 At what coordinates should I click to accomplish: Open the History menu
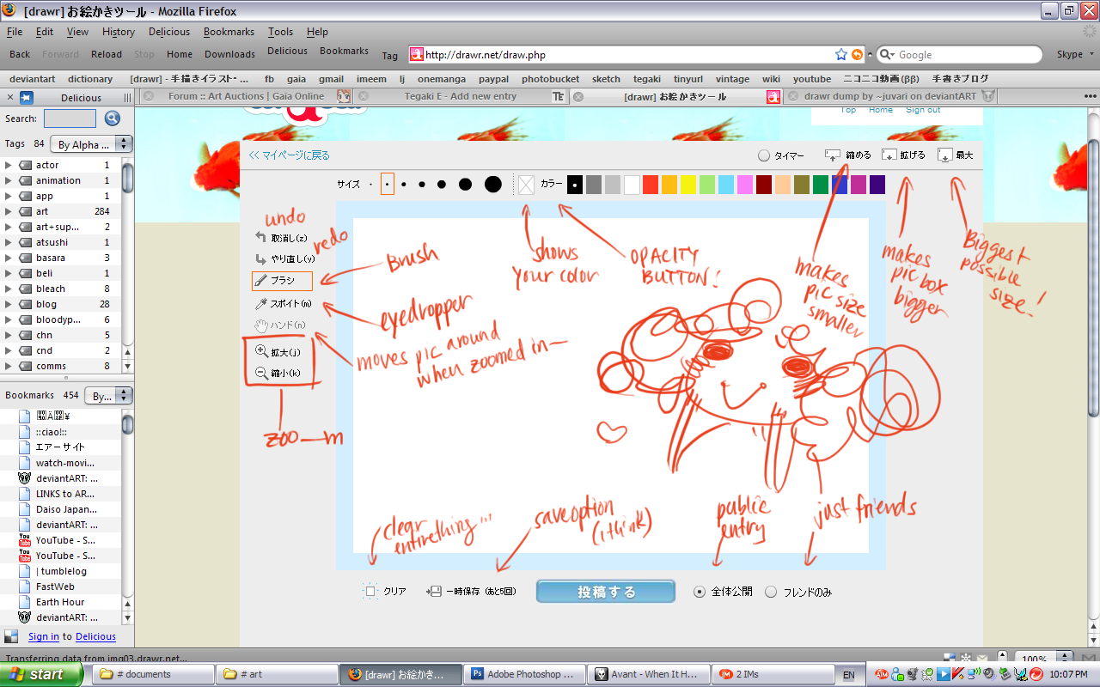[119, 32]
